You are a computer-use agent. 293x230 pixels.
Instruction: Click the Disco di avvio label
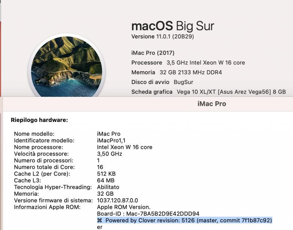150,82
